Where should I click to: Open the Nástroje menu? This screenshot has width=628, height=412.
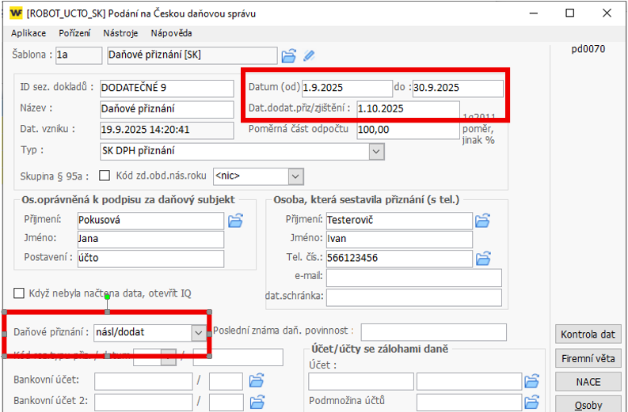click(x=120, y=33)
